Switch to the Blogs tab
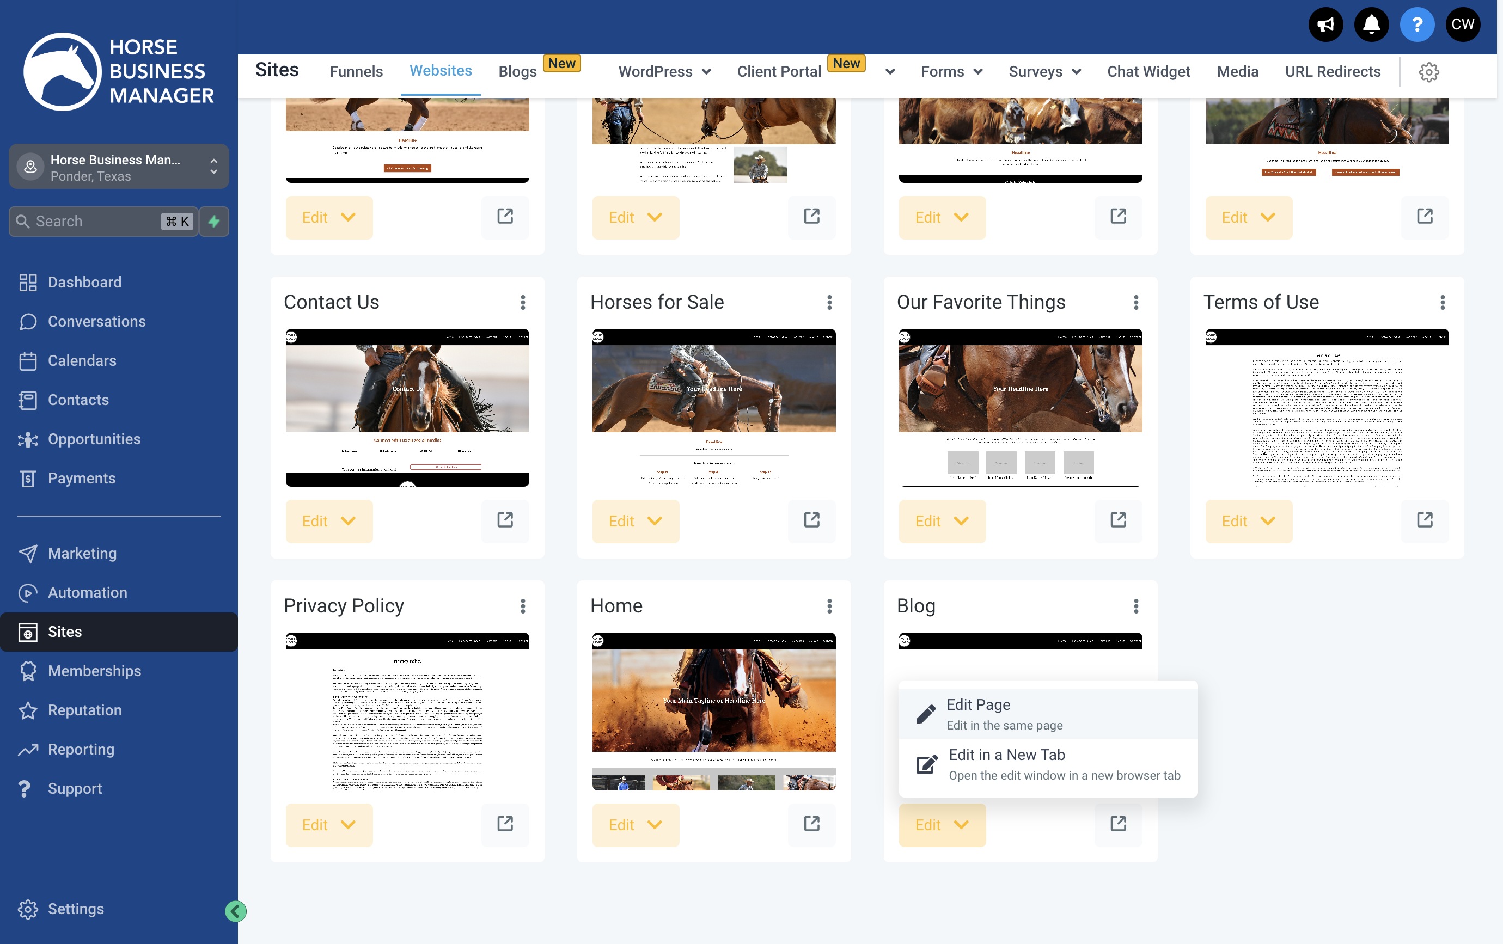 517,72
